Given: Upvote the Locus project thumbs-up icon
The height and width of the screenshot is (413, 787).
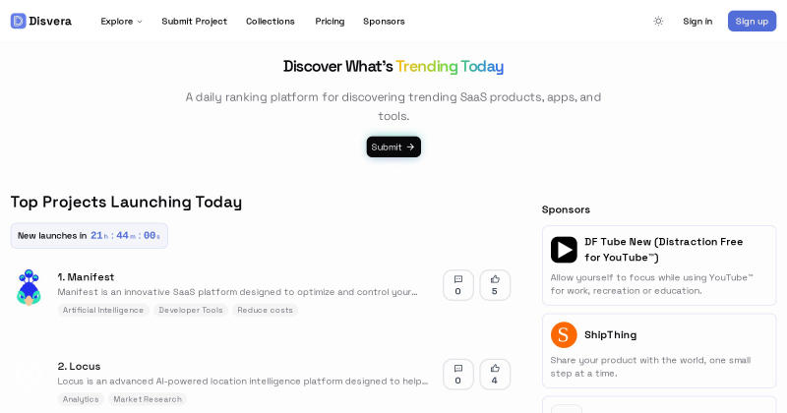Looking at the screenshot, I should coord(495,375).
